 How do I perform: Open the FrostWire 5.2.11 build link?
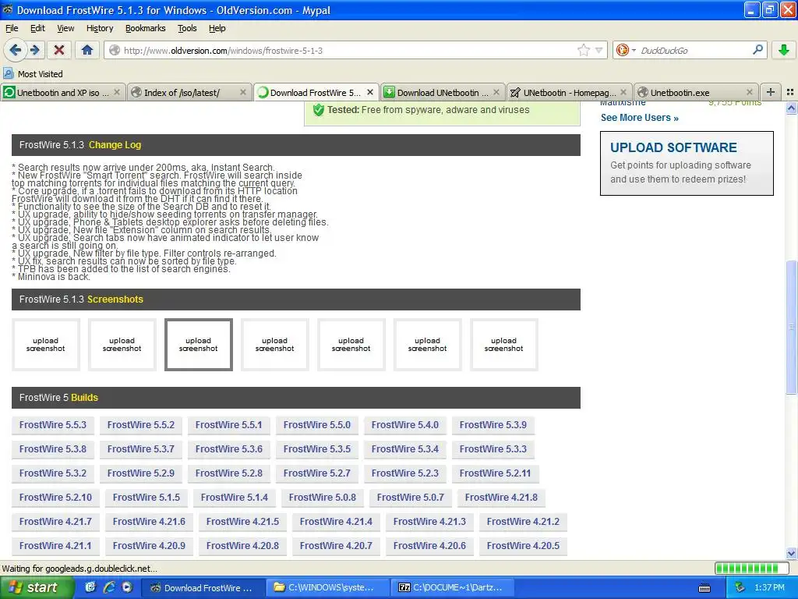click(x=495, y=473)
